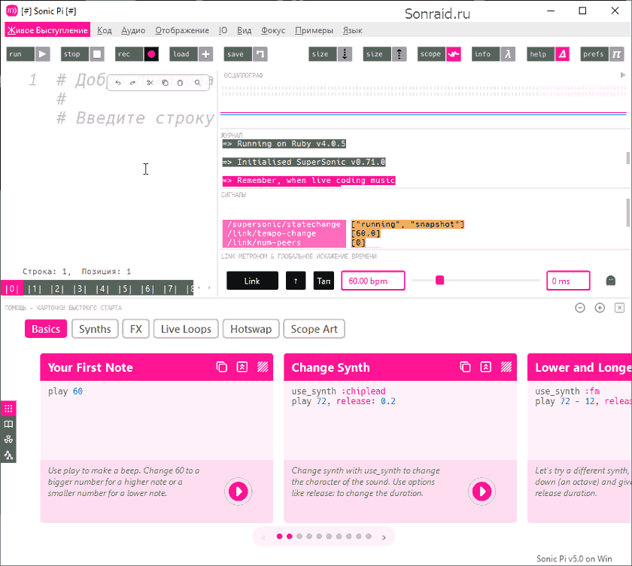The width and height of the screenshot is (632, 566).
Task: Open the Живое Выступление menu
Action: pos(47,30)
